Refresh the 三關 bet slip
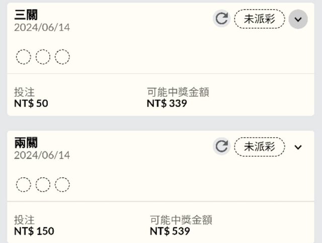Viewport: 322px width, 243px height. [x=221, y=19]
